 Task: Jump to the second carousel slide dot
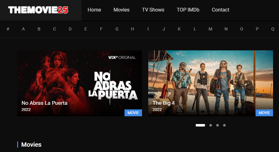211,125
